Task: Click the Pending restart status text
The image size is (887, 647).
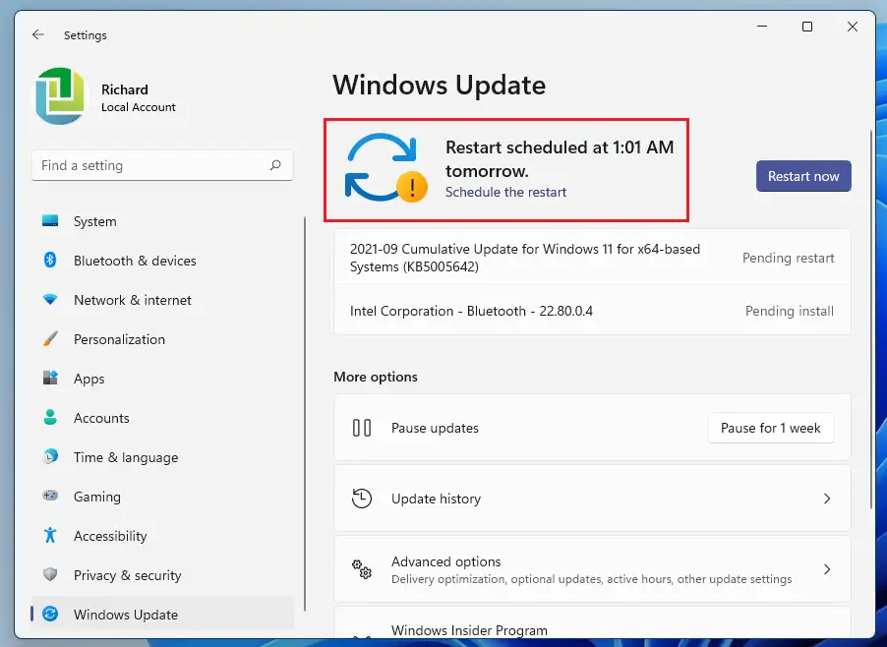Action: click(x=788, y=258)
